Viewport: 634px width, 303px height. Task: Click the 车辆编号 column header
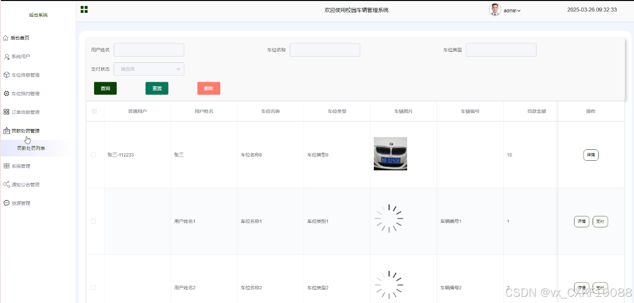pos(470,111)
